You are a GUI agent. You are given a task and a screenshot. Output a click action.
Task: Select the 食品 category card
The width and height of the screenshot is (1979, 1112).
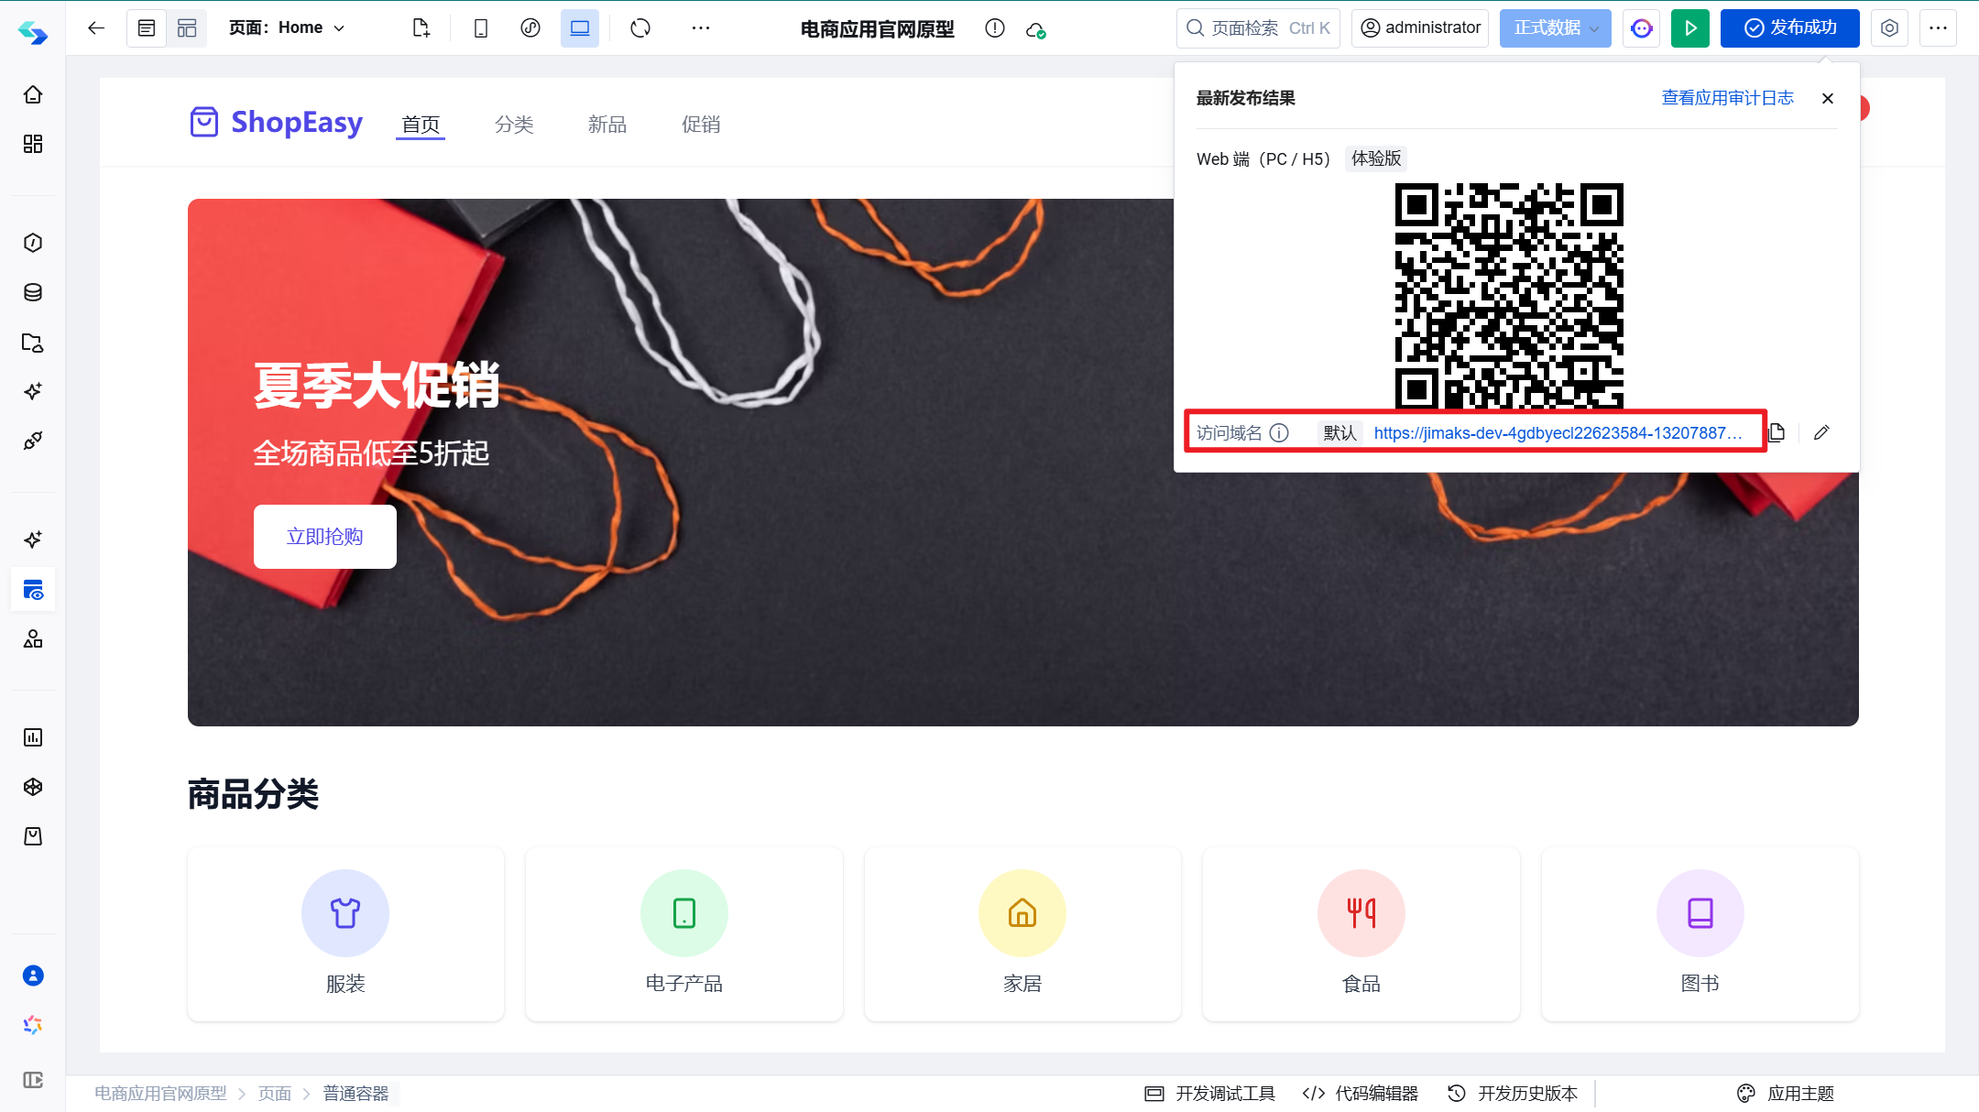(1361, 934)
